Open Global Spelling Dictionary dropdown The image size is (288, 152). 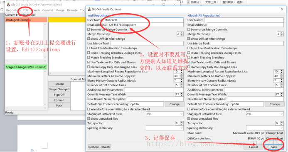(x=265, y=128)
